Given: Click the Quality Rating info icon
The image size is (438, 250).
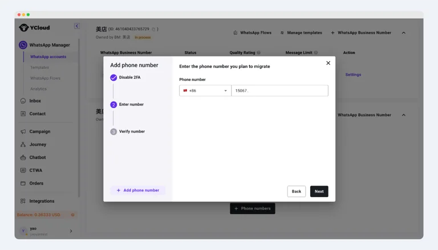Looking at the screenshot, I should tap(259, 52).
